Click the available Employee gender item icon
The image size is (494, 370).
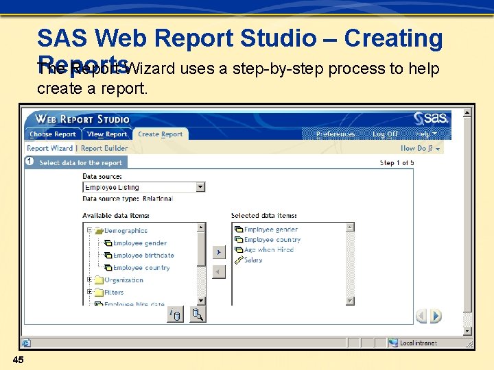click(108, 243)
